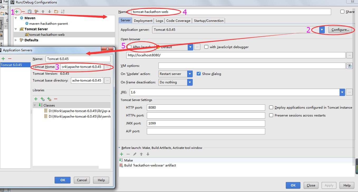Click Help in the Run/Debug Configurations dialog

347,185
